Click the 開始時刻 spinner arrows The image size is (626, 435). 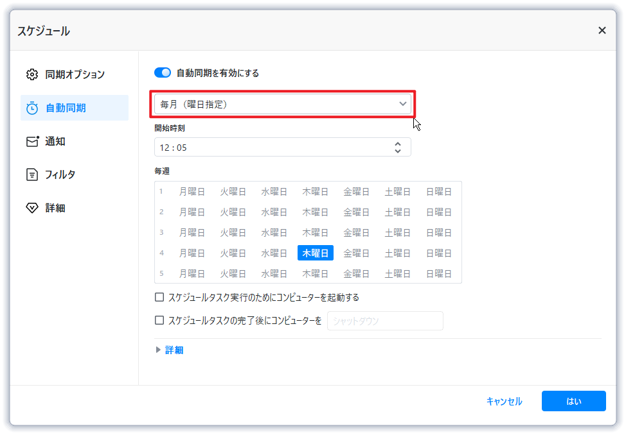coord(398,148)
